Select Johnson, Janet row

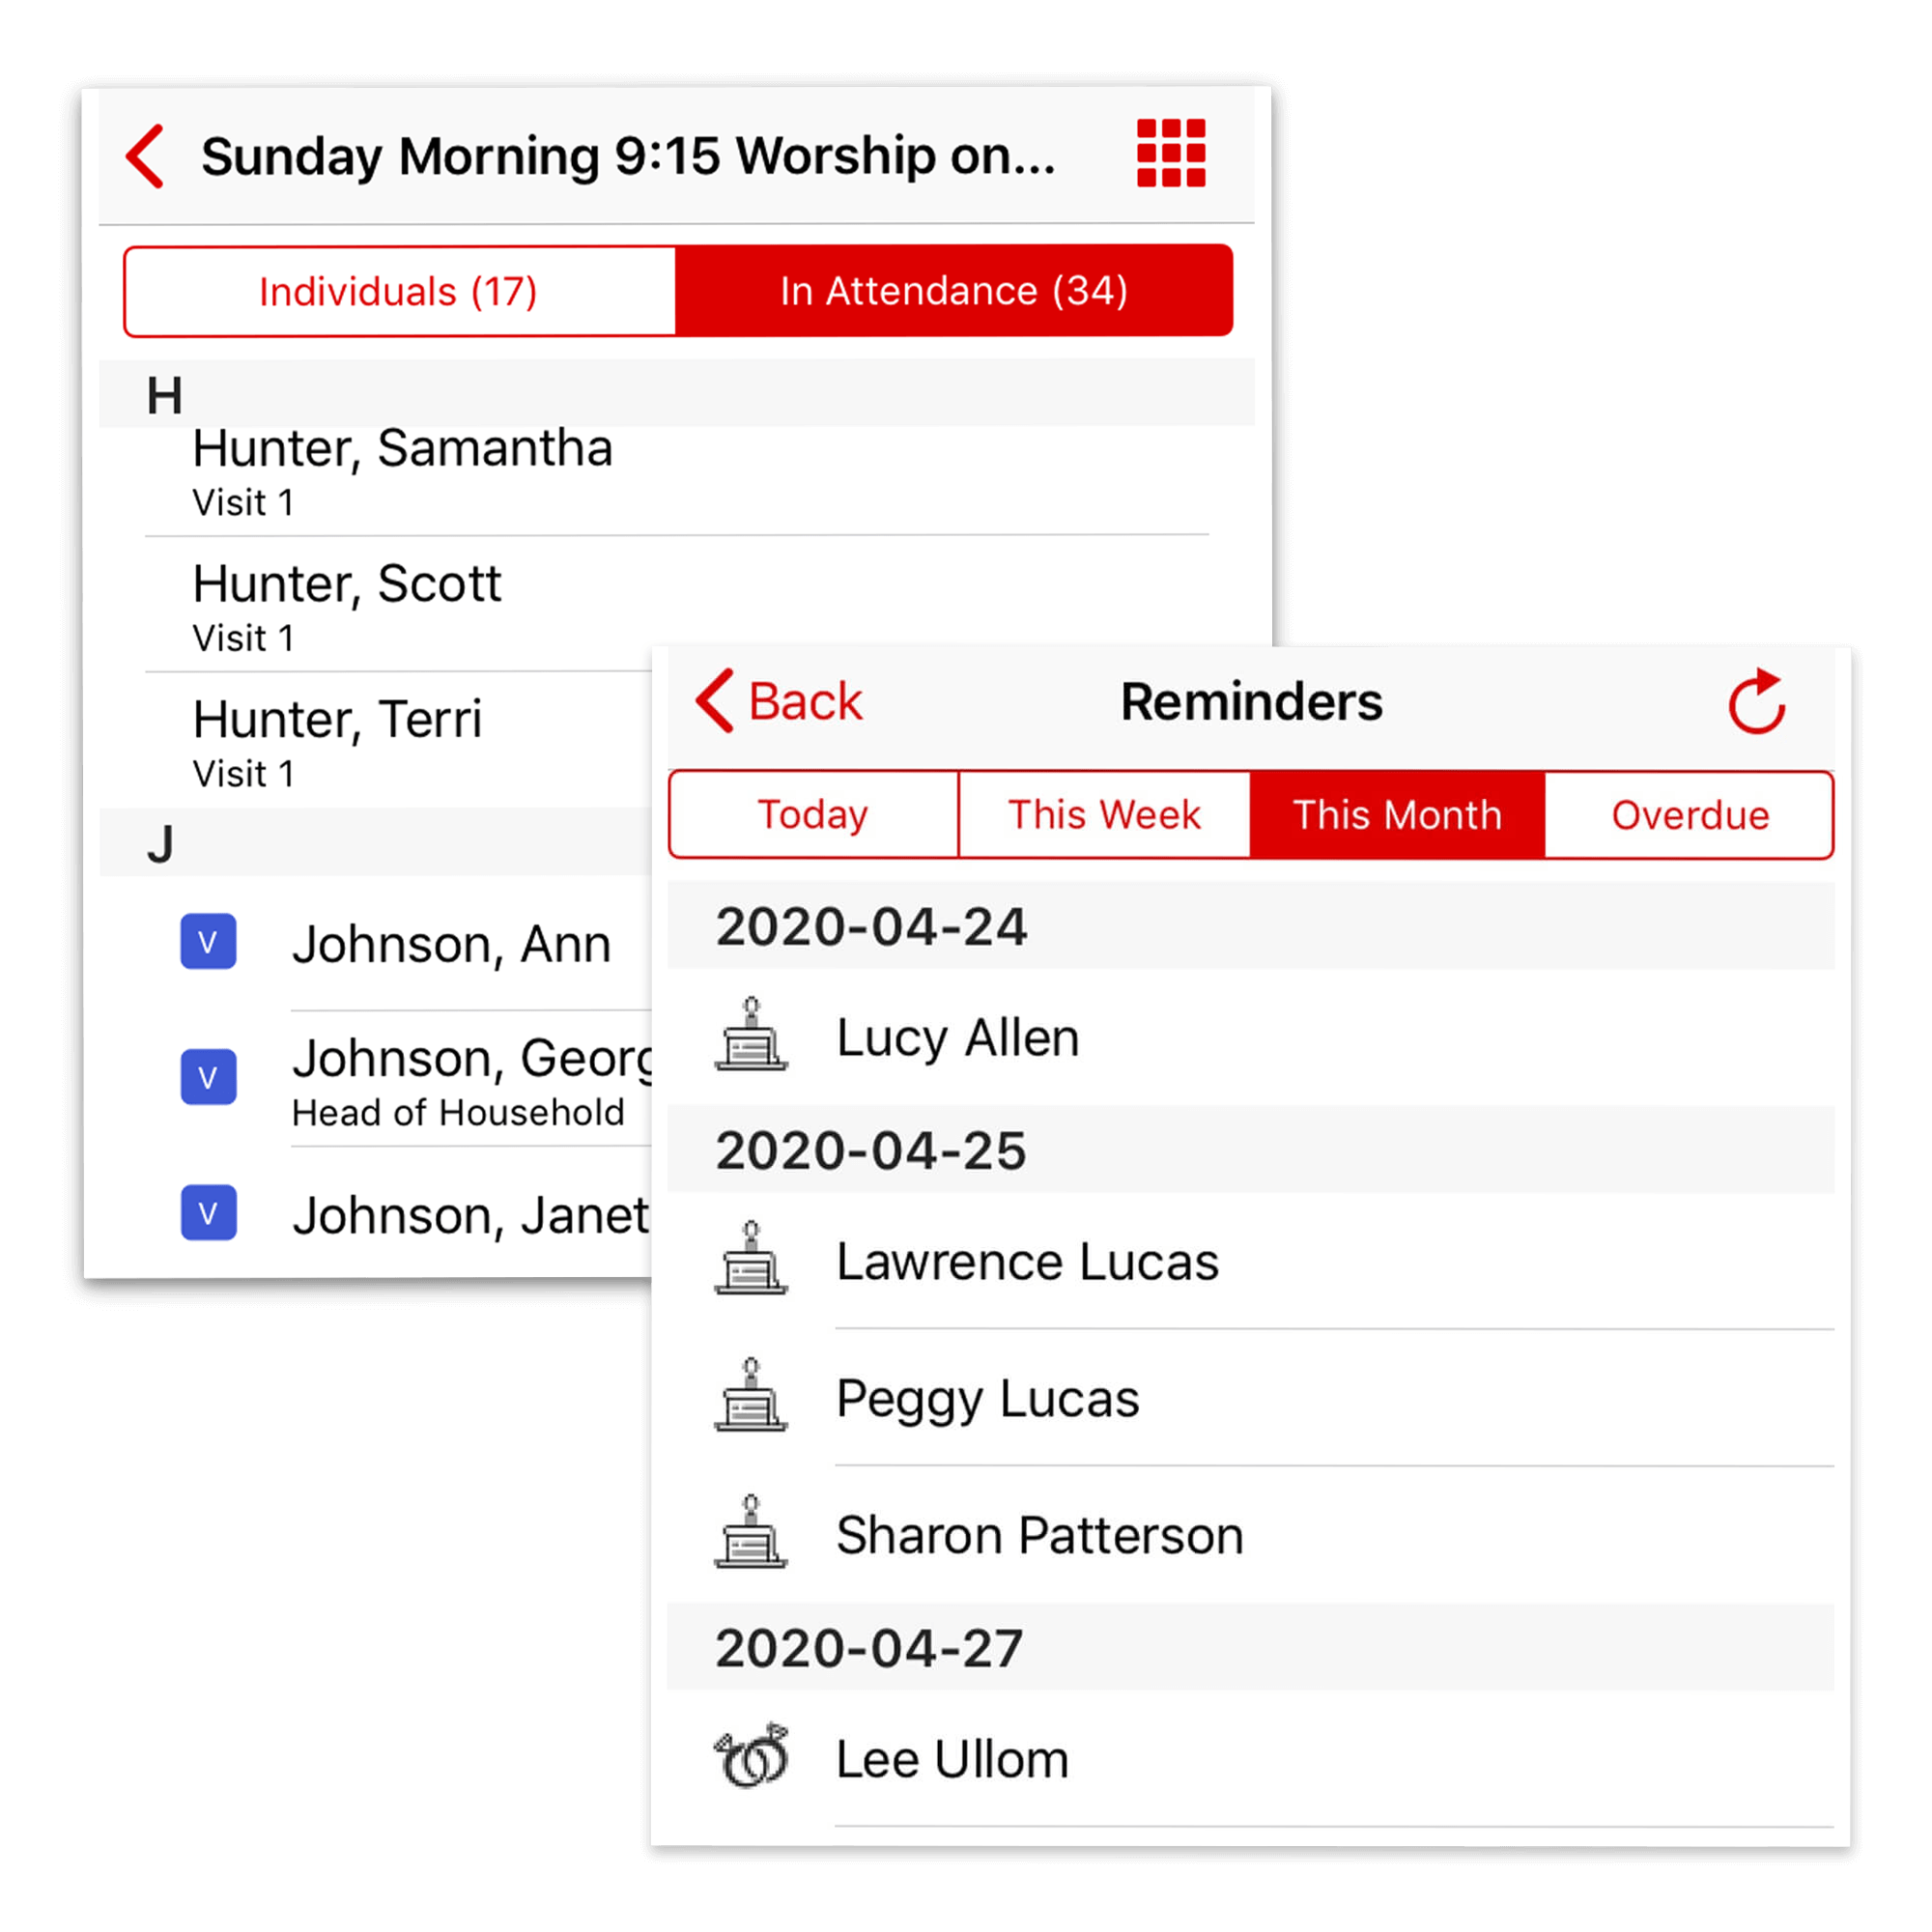pos(376,1214)
